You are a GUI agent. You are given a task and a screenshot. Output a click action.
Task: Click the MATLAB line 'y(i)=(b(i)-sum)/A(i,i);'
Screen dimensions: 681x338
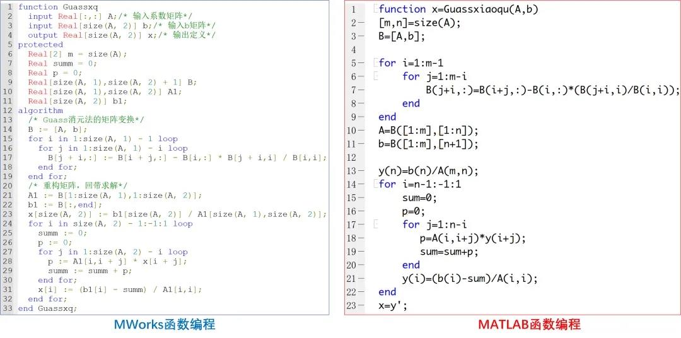[470, 279]
